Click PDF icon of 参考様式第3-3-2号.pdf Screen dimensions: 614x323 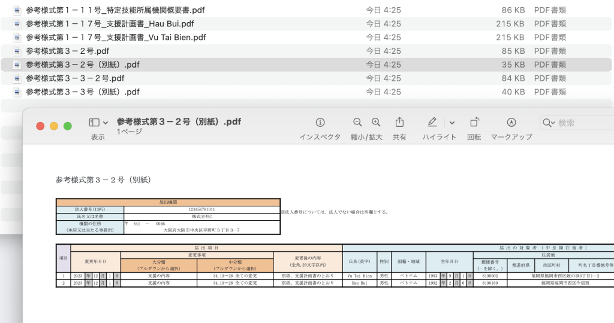point(17,78)
